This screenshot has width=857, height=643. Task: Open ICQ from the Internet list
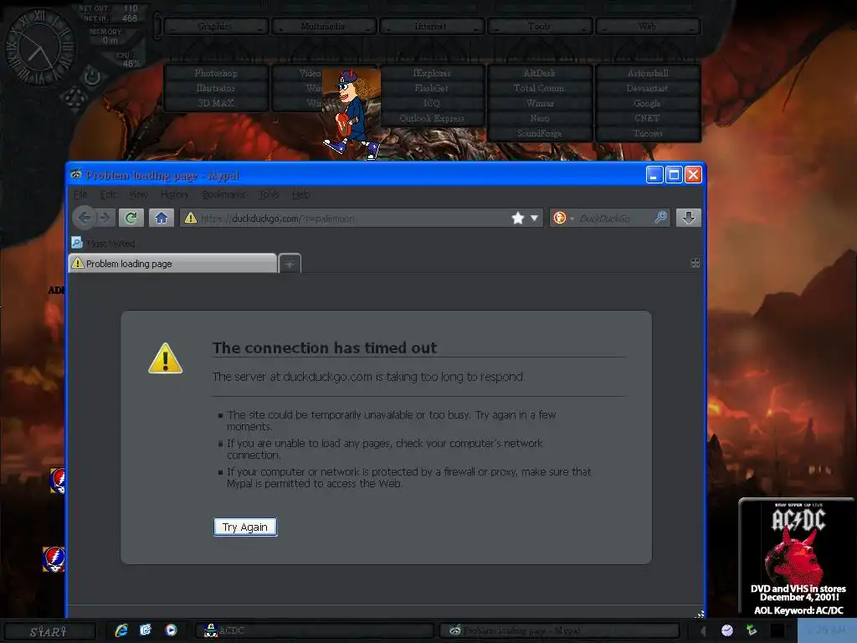coord(432,103)
